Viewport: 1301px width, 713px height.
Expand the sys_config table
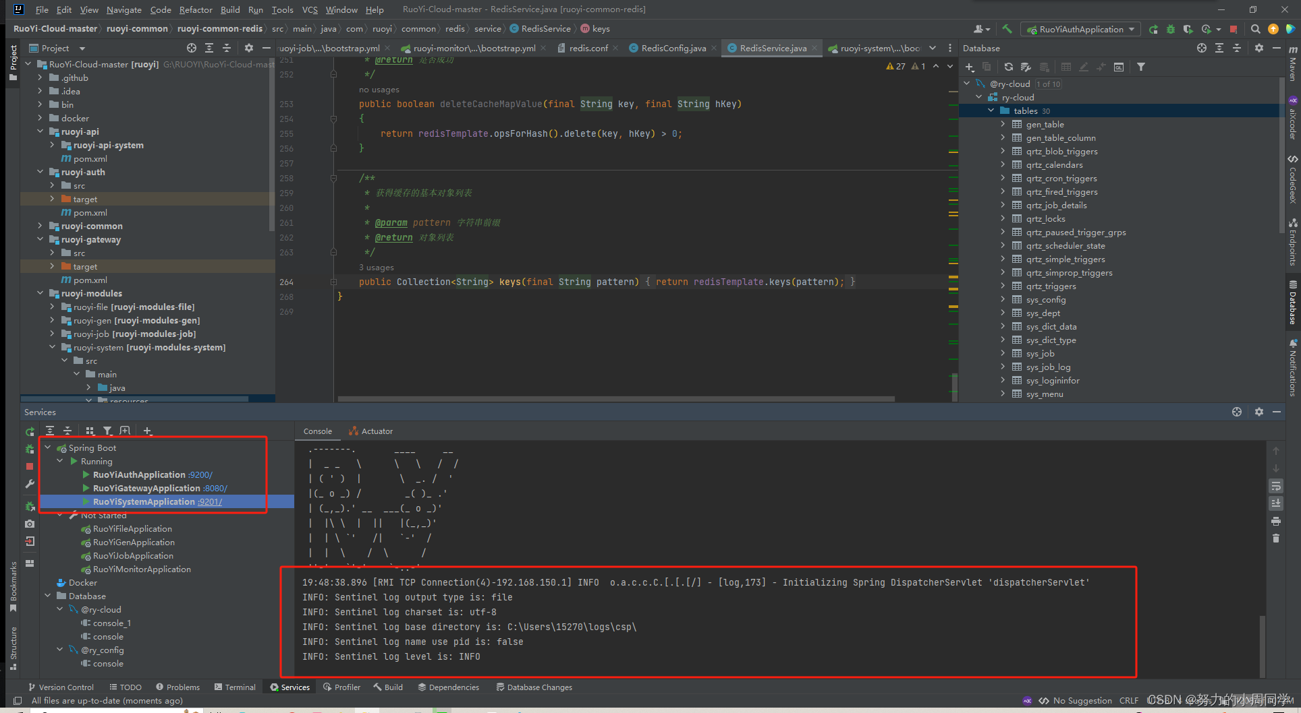point(1003,299)
